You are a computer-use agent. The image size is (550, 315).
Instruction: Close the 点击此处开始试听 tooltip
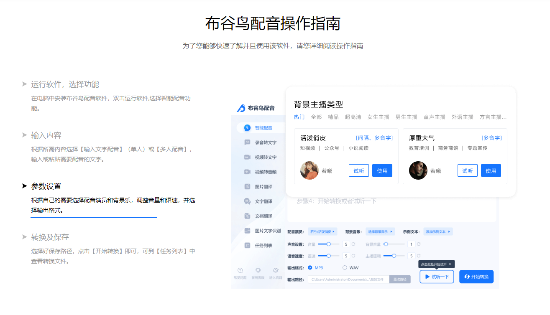click(450, 264)
